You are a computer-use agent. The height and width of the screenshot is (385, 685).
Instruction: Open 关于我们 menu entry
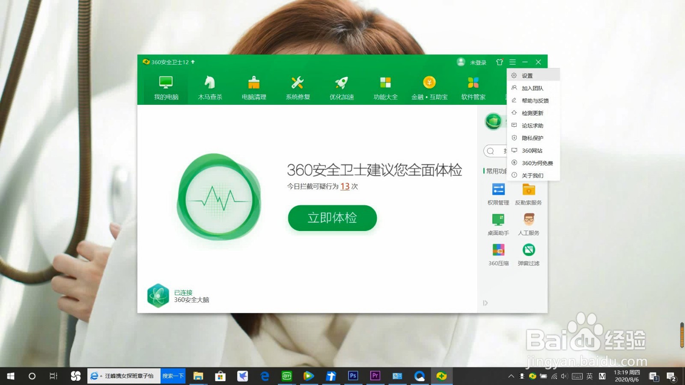(x=533, y=175)
